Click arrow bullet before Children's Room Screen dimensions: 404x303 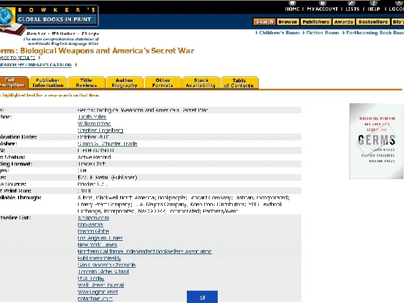click(256, 33)
